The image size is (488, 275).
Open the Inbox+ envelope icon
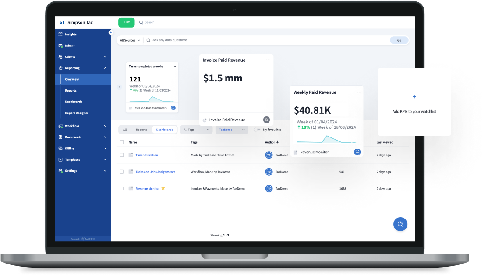point(60,46)
